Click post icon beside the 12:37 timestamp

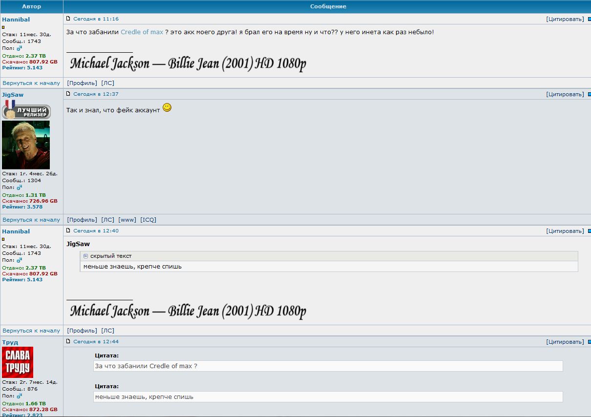point(68,94)
